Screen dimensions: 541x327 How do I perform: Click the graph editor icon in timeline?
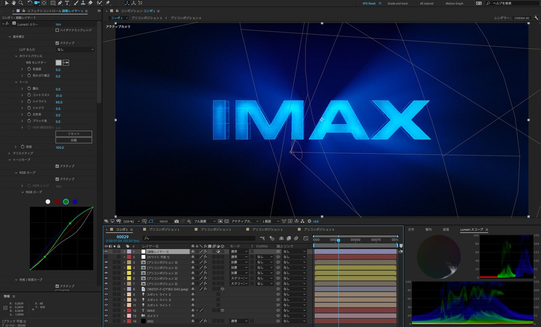[306, 238]
